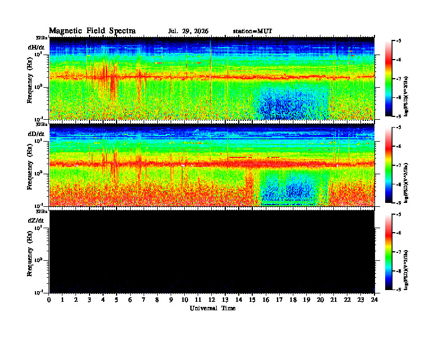Click the dD/dt spectrogram plot

pyautogui.click(x=212, y=165)
